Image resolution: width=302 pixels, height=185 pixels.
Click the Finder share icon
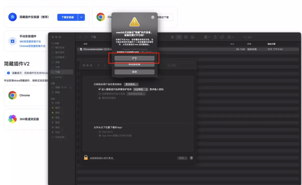pos(215,37)
